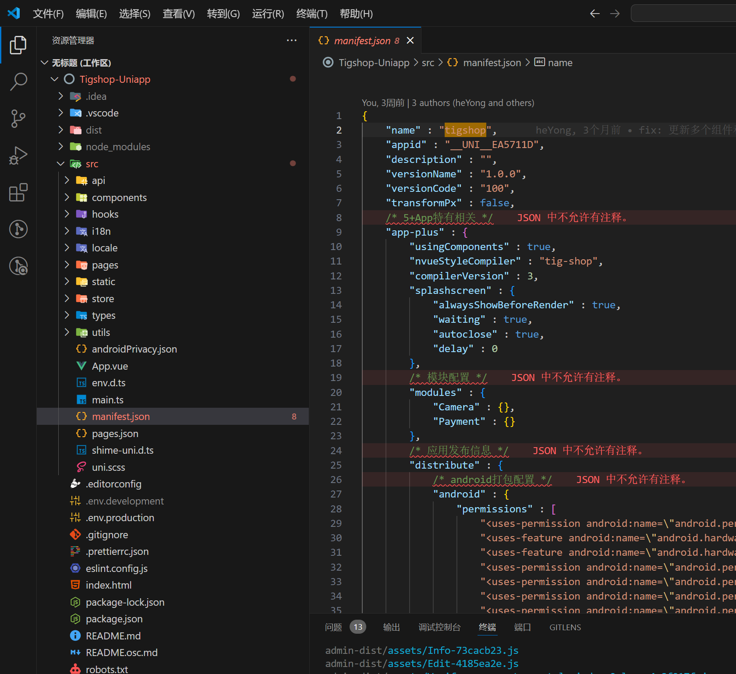Switch to the 端口 ports panel tab
Image resolution: width=736 pixels, height=674 pixels.
pos(522,627)
